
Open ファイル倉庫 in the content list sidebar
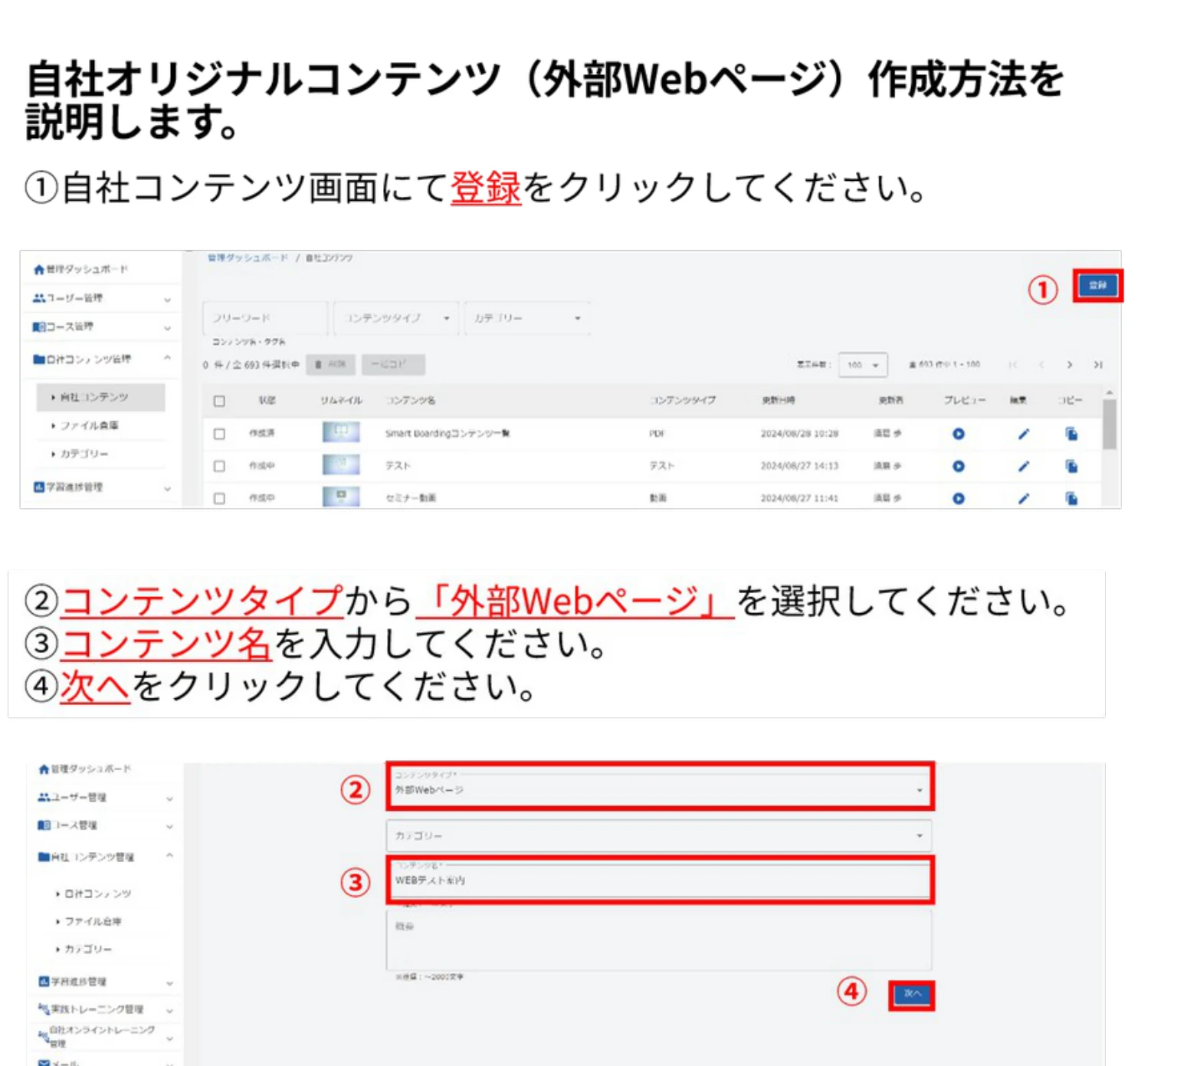point(100,425)
